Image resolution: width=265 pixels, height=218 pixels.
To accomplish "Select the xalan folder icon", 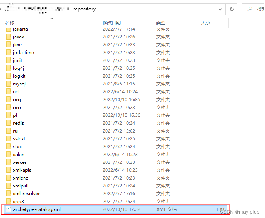I will point(9,154).
